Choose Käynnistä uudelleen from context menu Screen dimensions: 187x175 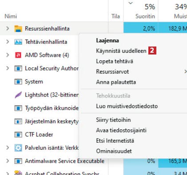click(121, 51)
